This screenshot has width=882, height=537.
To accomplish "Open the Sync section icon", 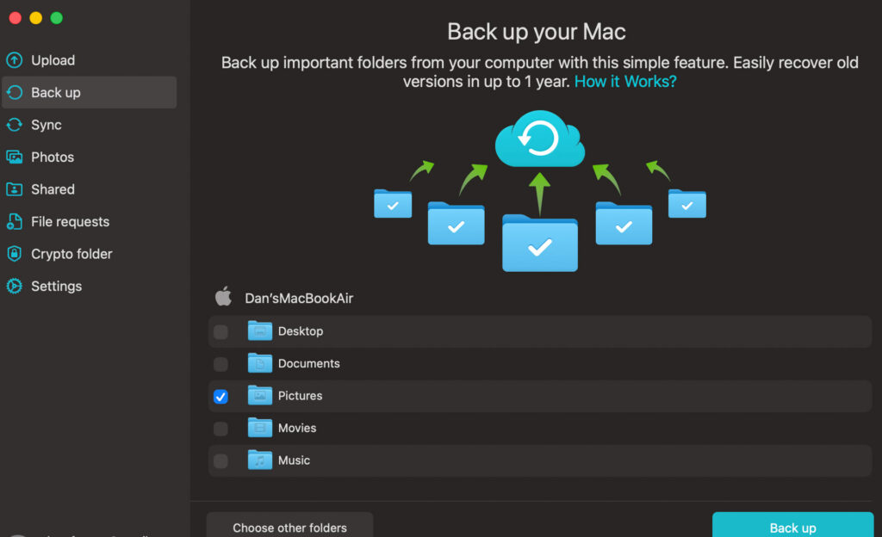I will coord(14,125).
